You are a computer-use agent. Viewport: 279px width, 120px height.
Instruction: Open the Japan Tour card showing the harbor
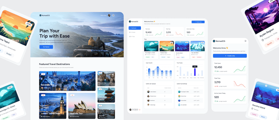(x=106, y=111)
